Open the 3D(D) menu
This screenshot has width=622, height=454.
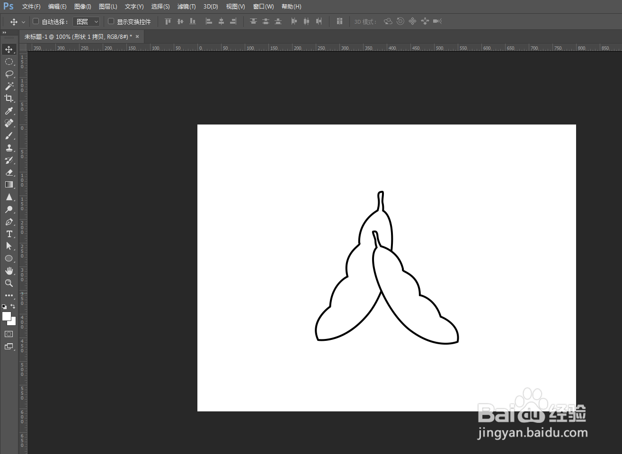pyautogui.click(x=211, y=7)
